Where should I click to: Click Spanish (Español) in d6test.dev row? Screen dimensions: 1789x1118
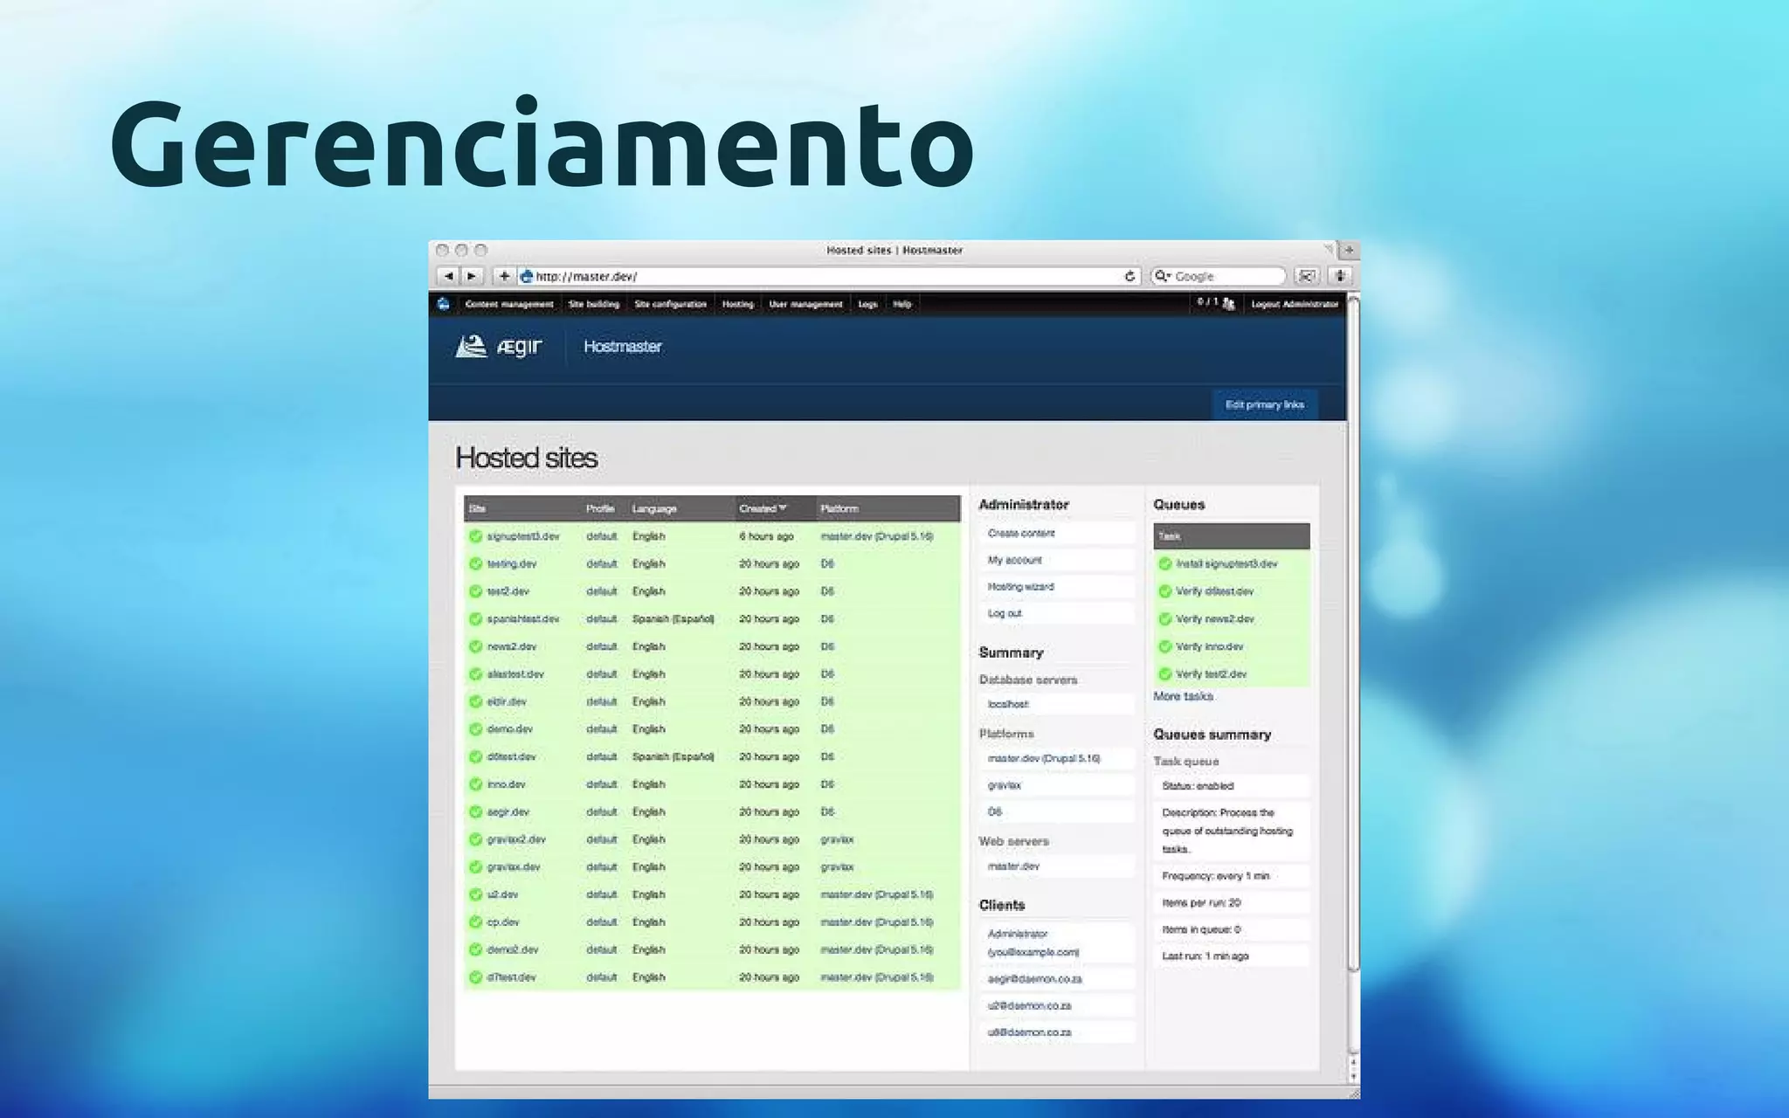[x=673, y=757]
